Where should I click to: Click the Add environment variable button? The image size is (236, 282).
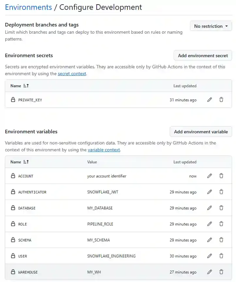click(201, 131)
